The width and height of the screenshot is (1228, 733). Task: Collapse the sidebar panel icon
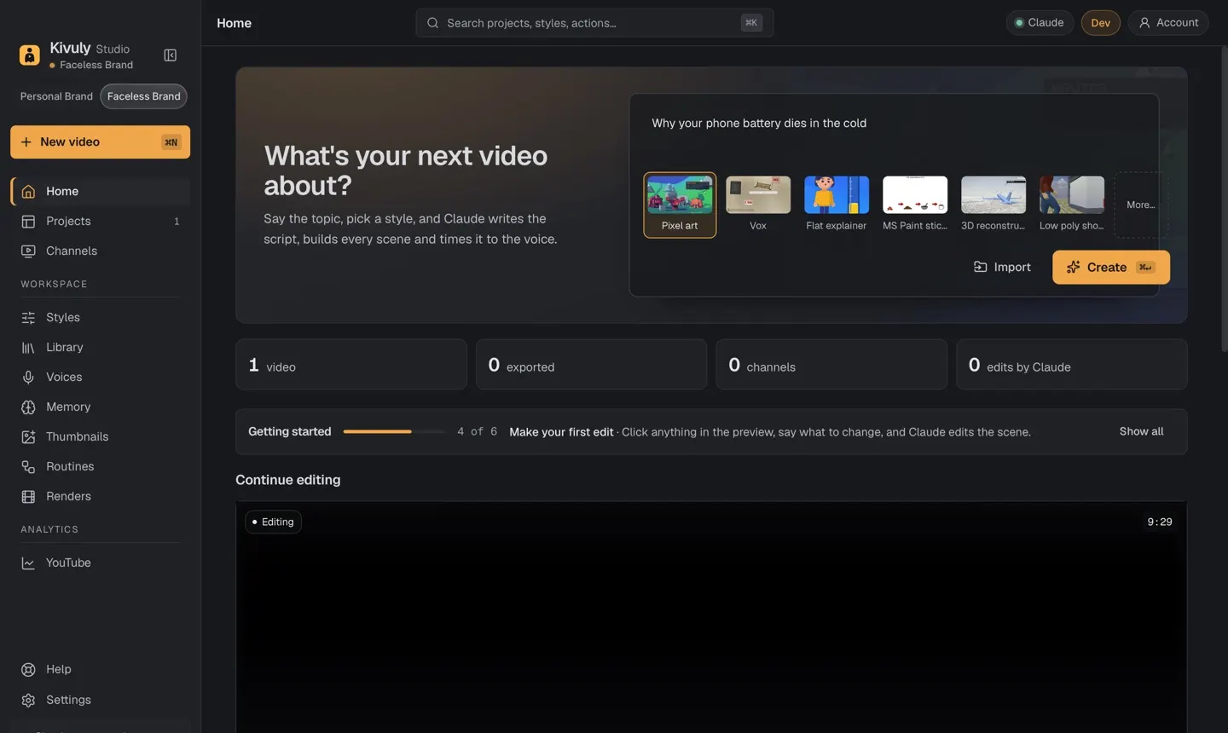tap(170, 55)
